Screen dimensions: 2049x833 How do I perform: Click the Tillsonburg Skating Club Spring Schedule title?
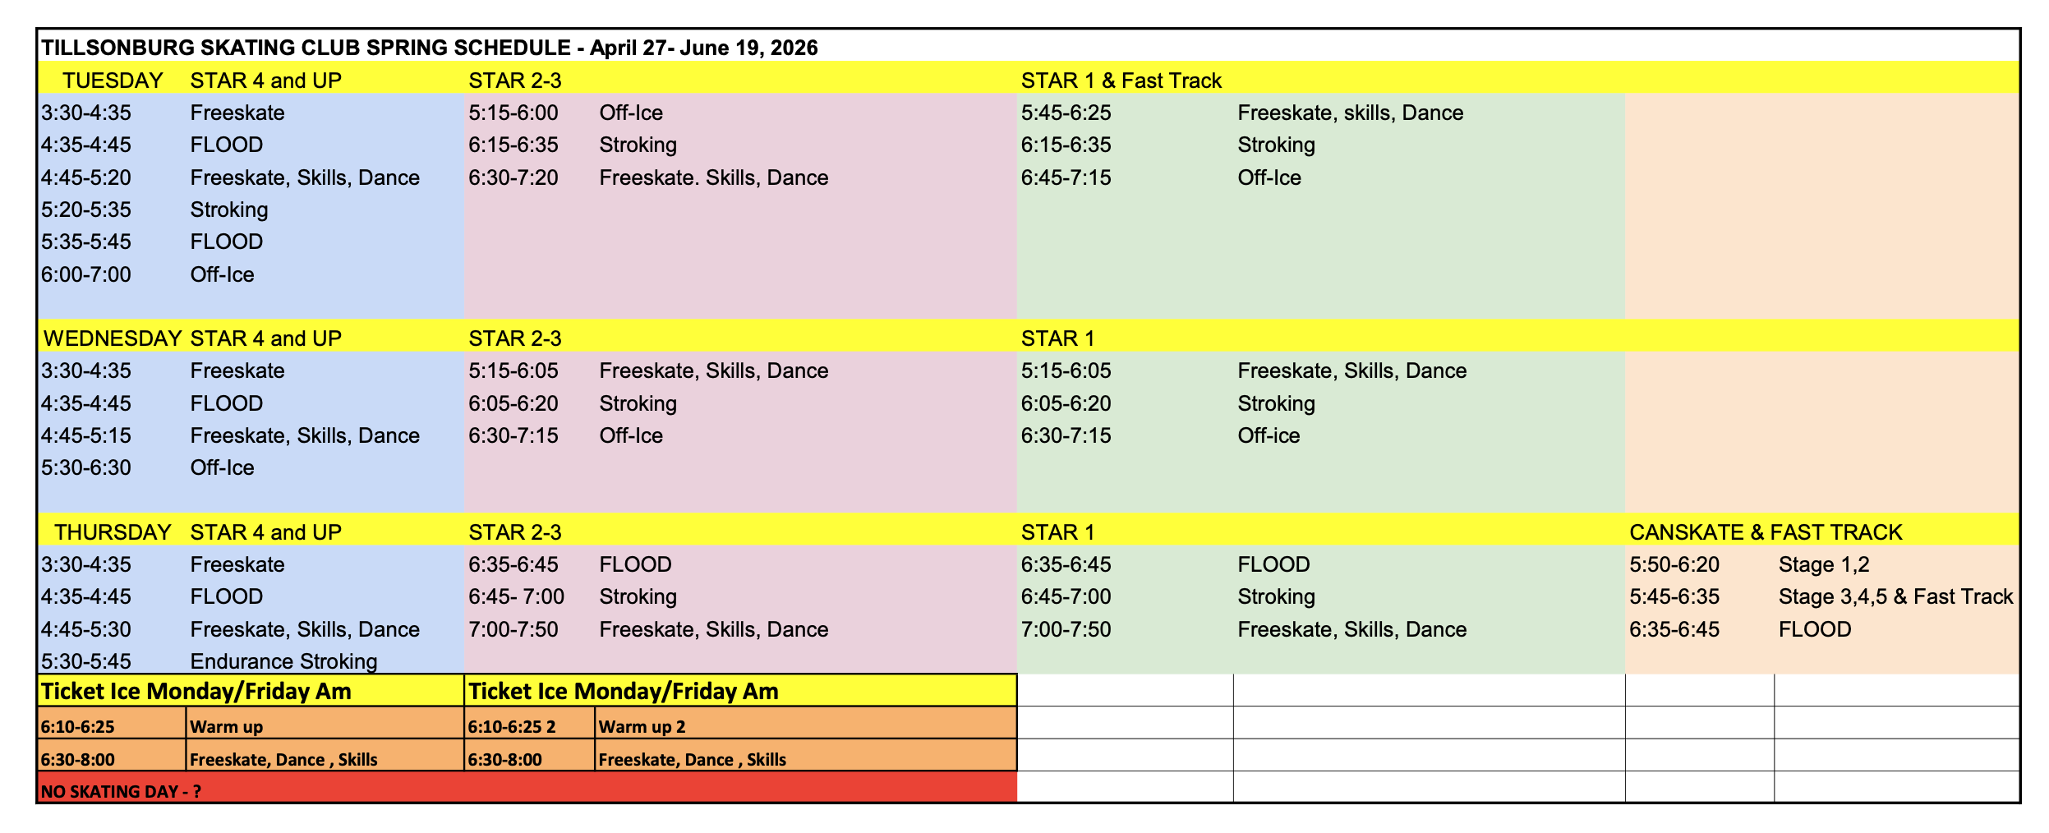point(429,48)
